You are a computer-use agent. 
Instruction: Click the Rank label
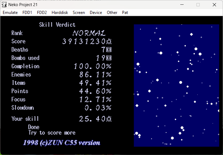point(17,33)
